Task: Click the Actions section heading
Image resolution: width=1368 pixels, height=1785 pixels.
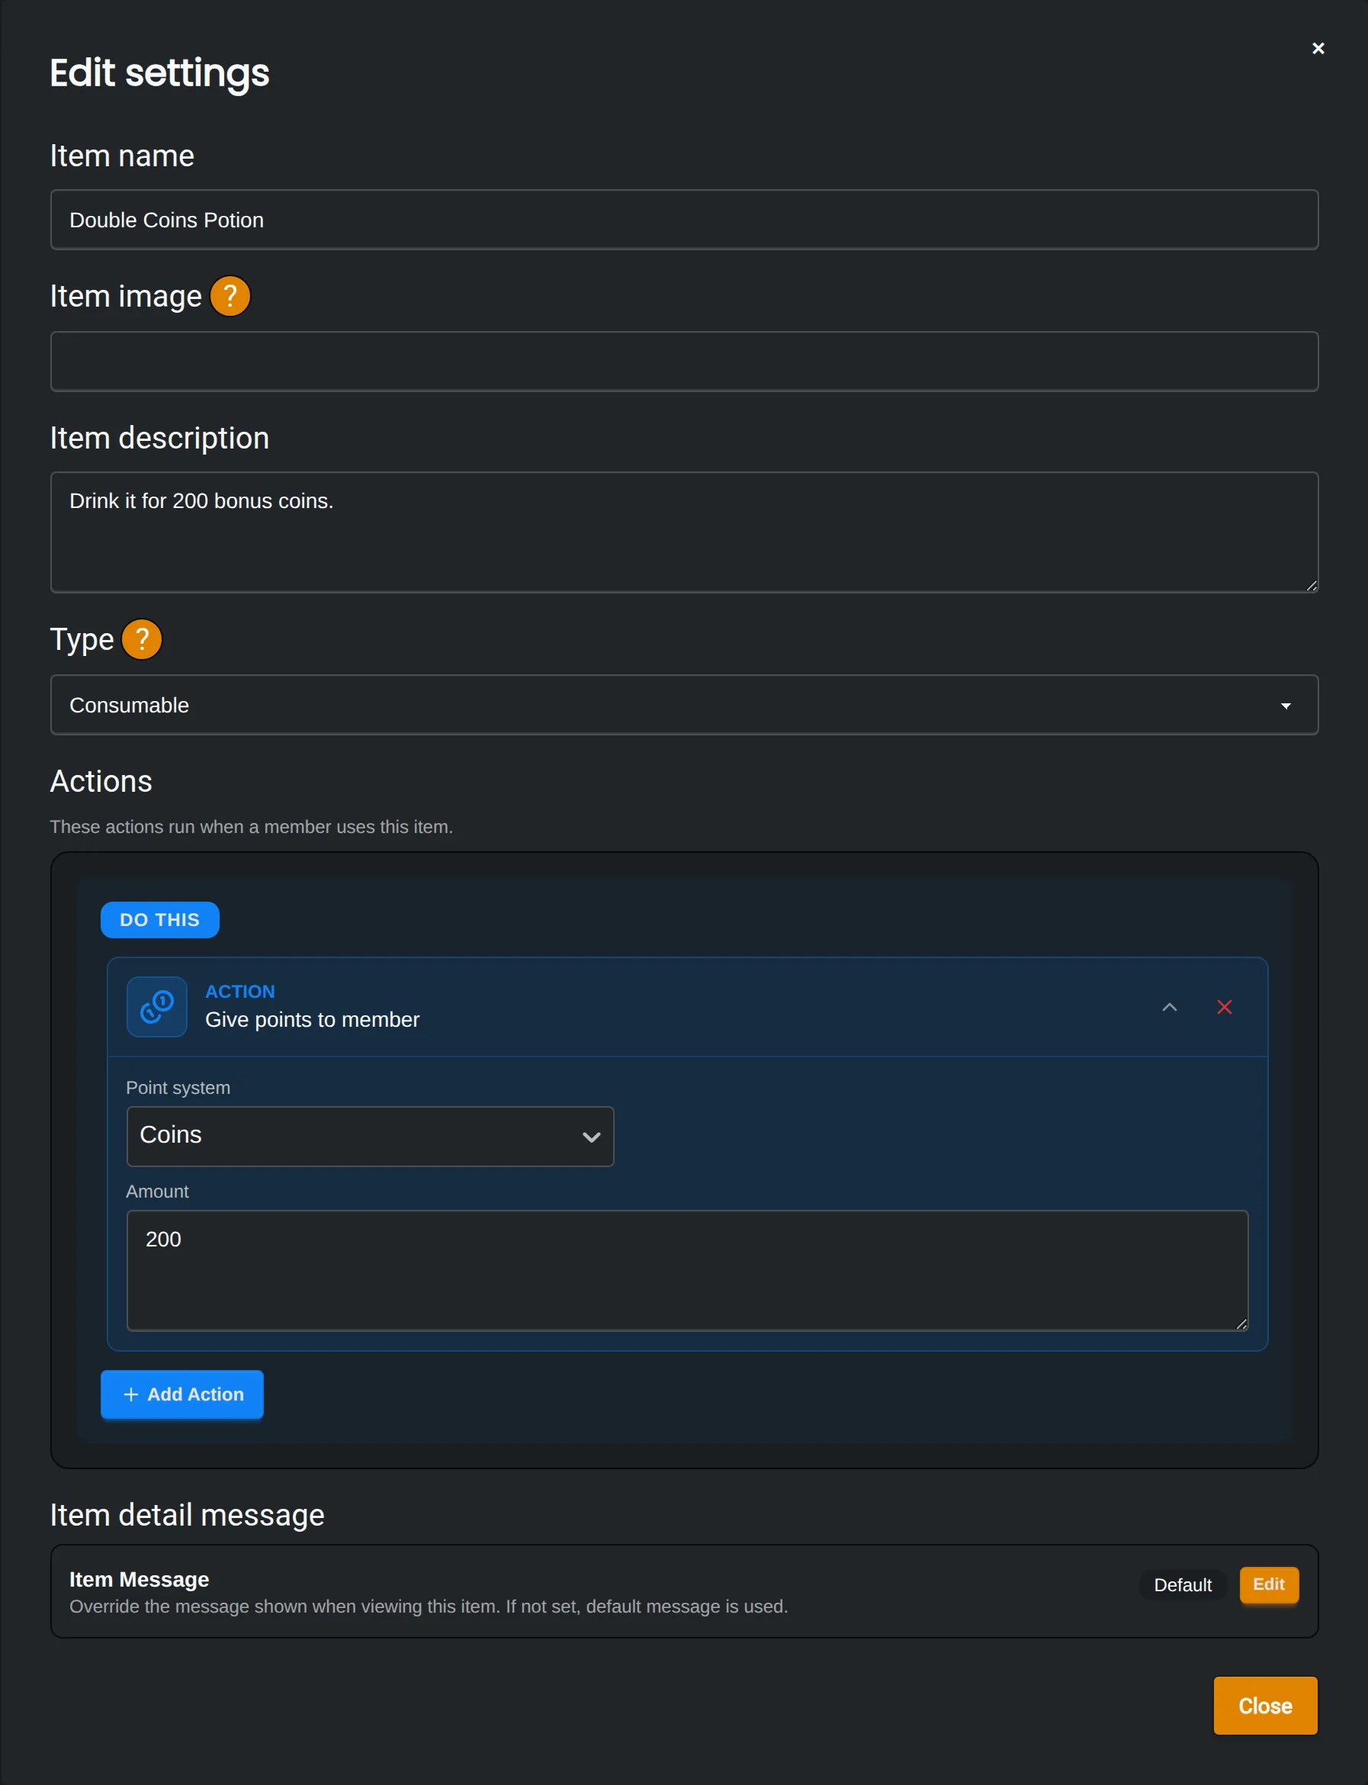Action: (101, 780)
